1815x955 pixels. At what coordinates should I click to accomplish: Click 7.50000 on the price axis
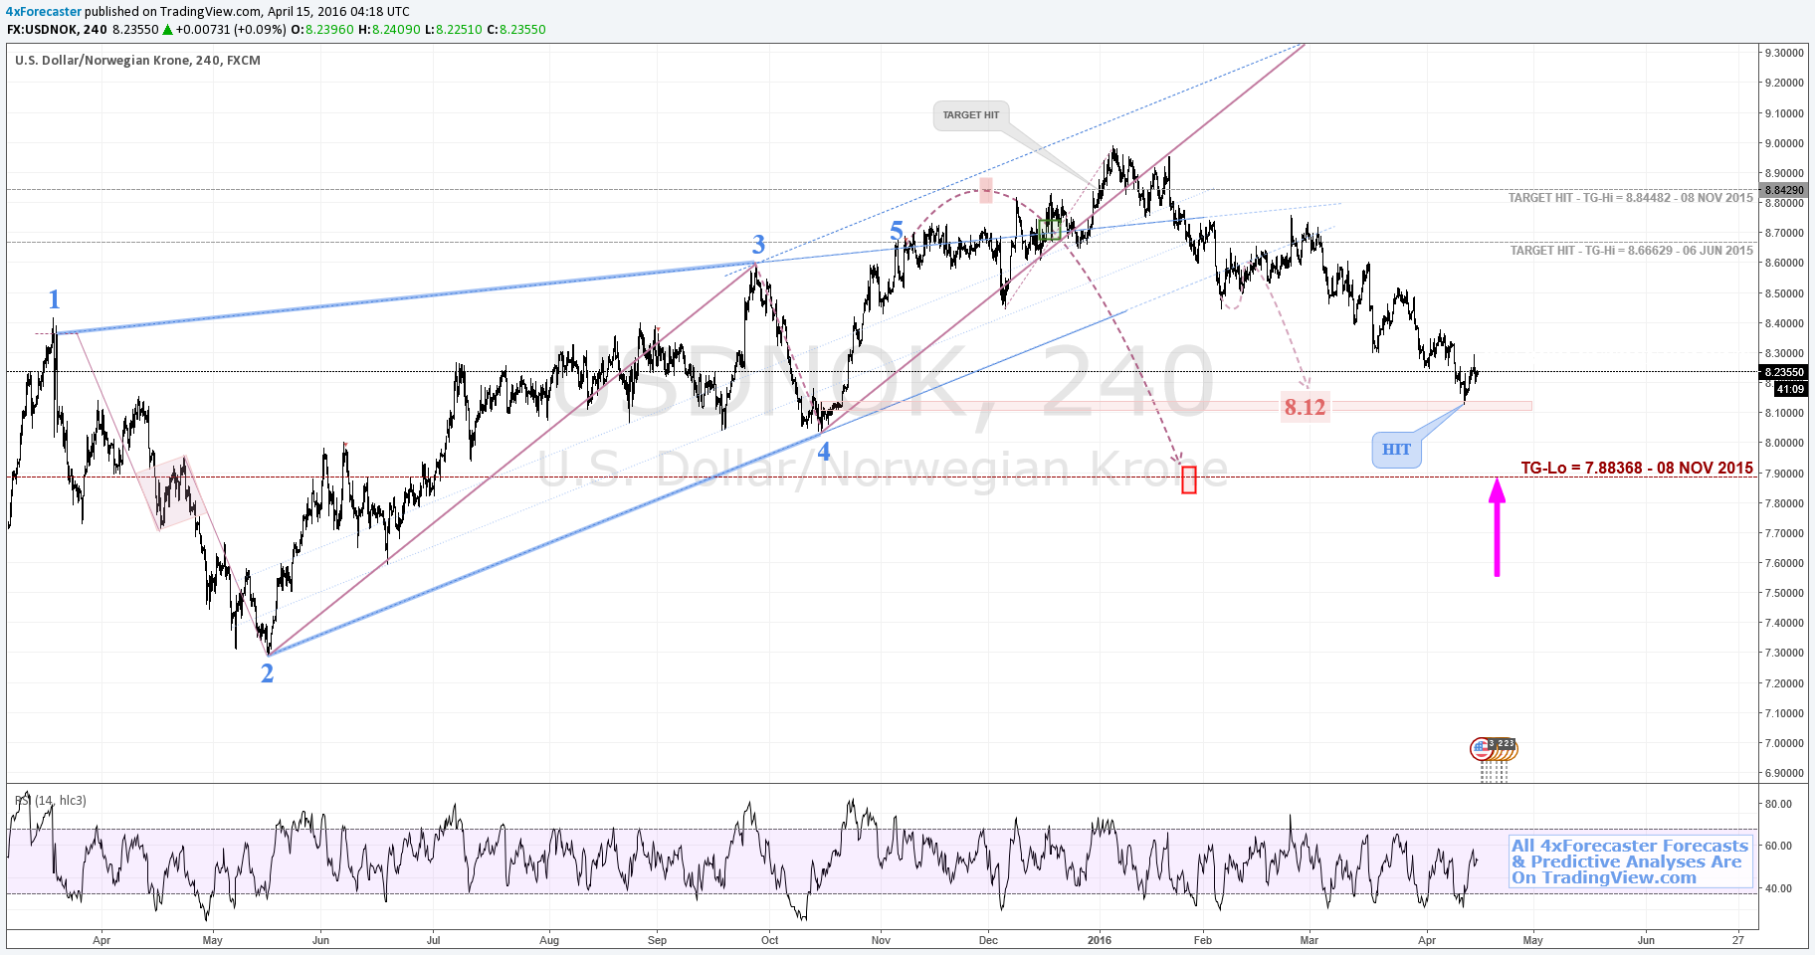tap(1783, 593)
